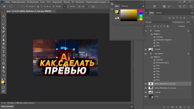Select the Rectangle shape tool
Image resolution: width=194 pixels, height=109 pixels.
pyautogui.click(x=3, y=63)
